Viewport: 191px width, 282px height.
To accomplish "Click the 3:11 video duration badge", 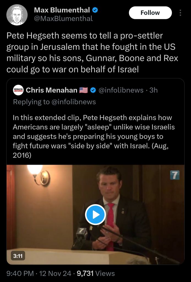I will (x=18, y=256).
